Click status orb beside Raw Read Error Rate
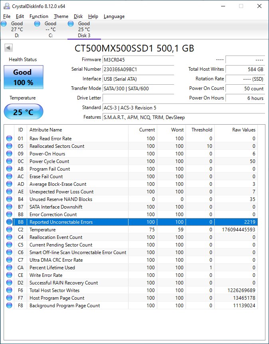This screenshot has height=344, width=269. pyautogui.click(x=9, y=139)
